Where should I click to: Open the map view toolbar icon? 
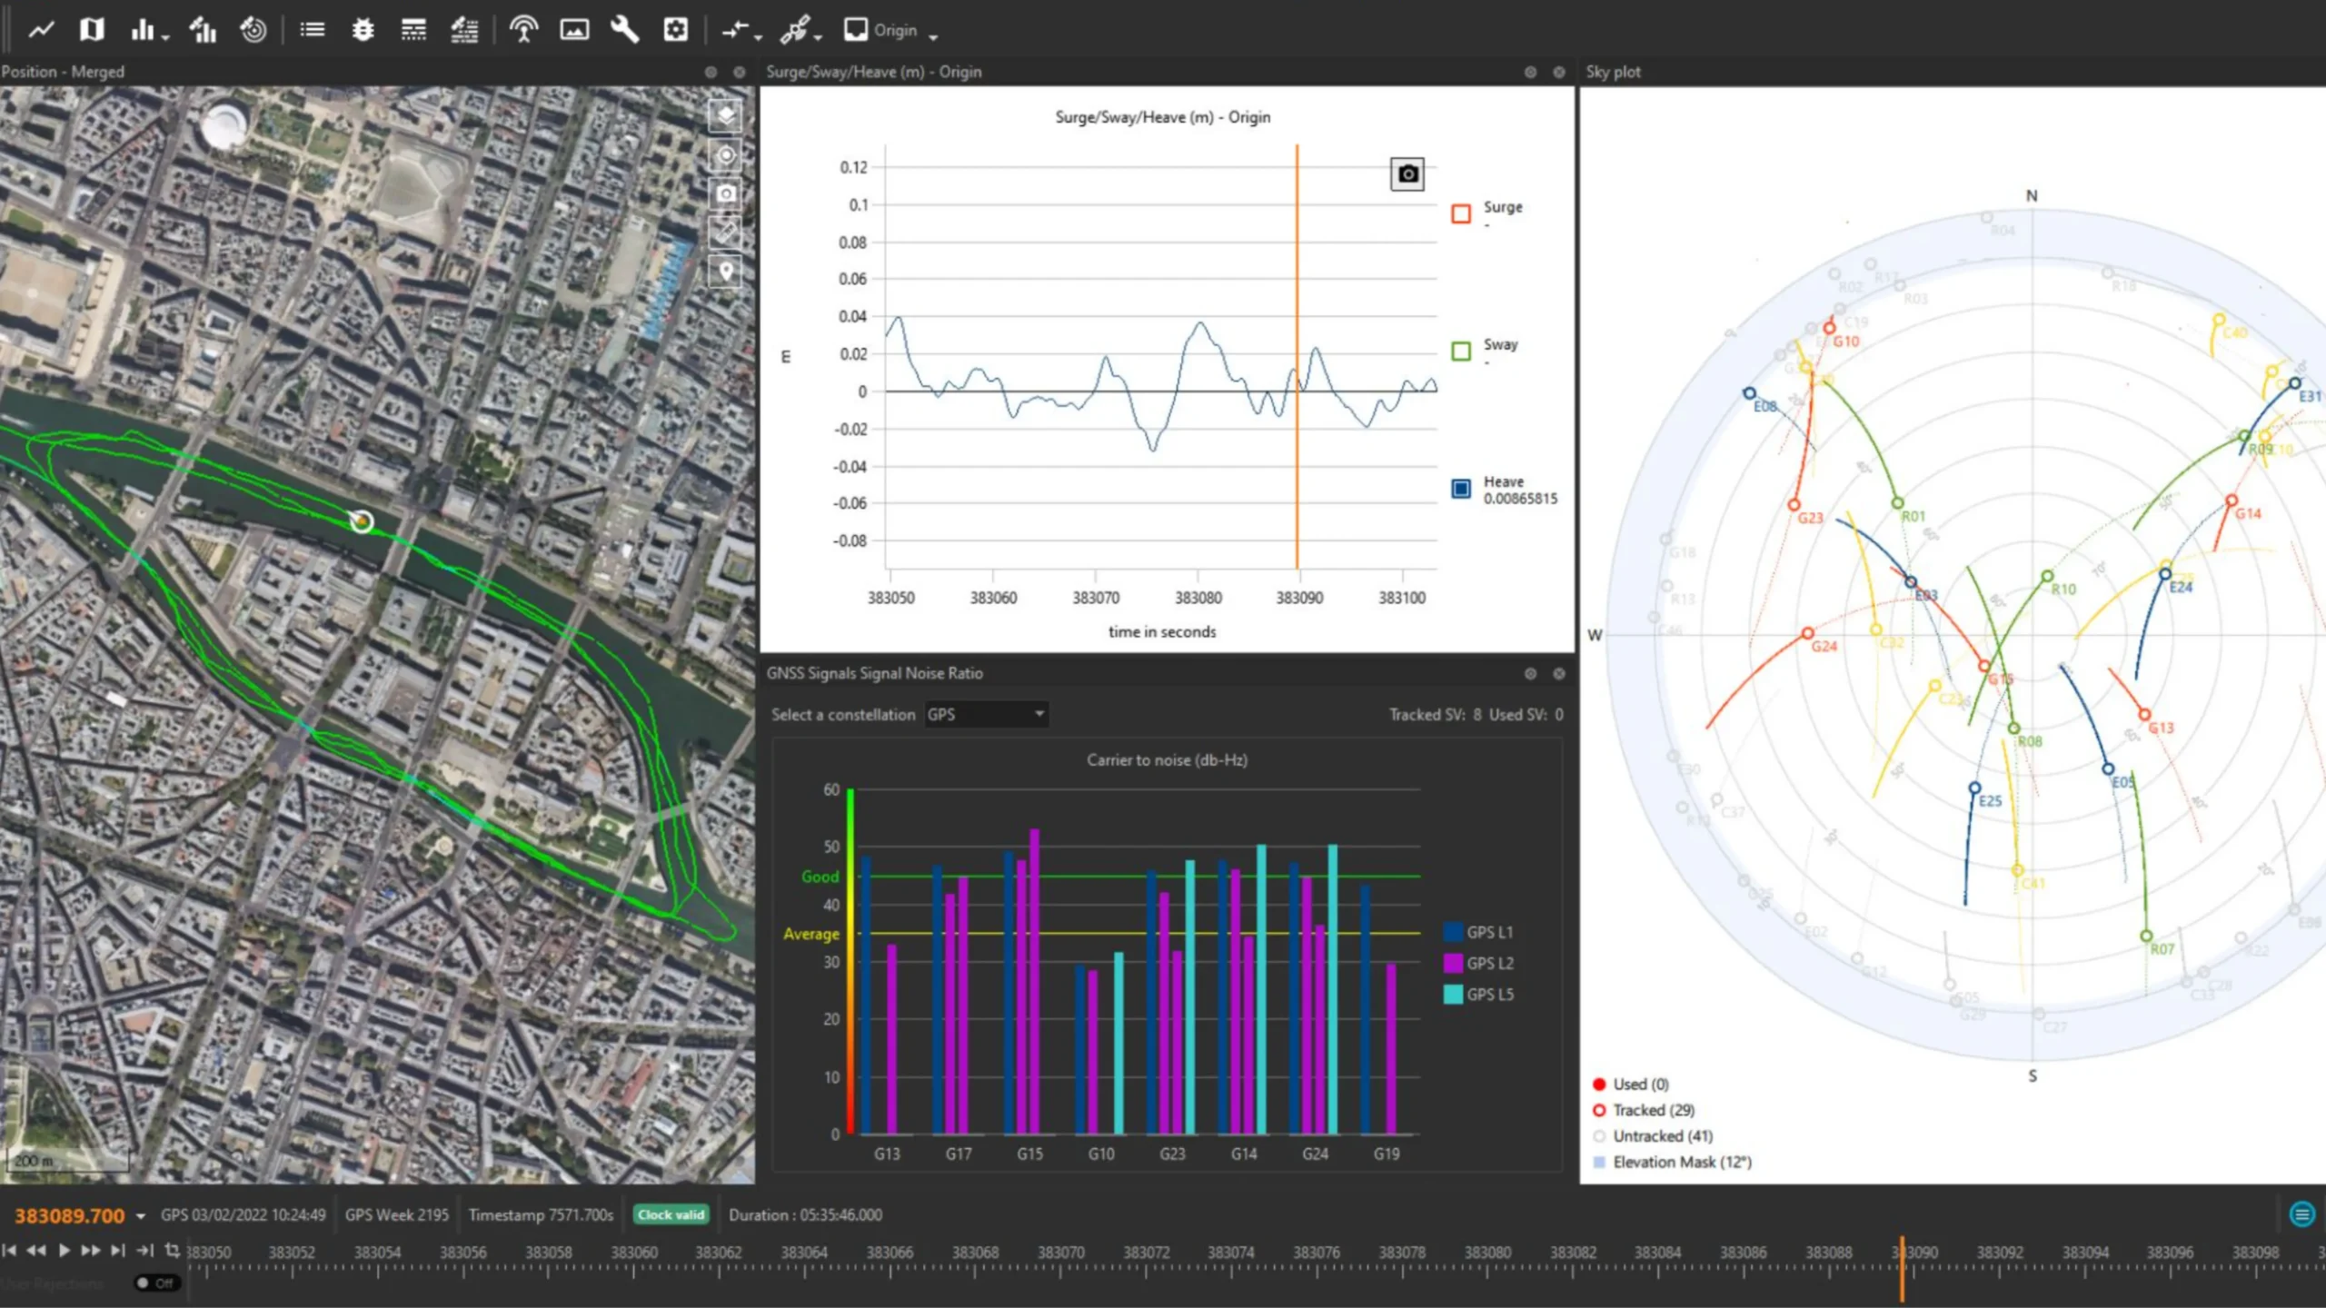coord(92,30)
